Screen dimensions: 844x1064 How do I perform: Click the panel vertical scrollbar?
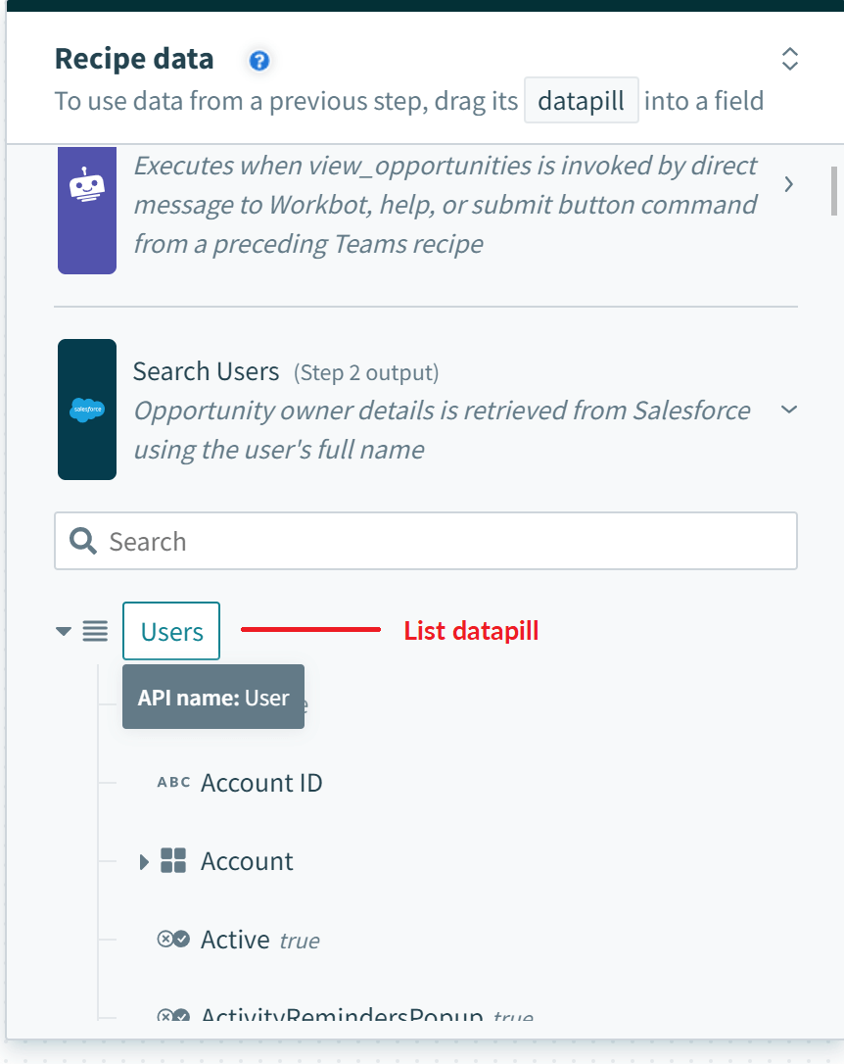point(833,191)
